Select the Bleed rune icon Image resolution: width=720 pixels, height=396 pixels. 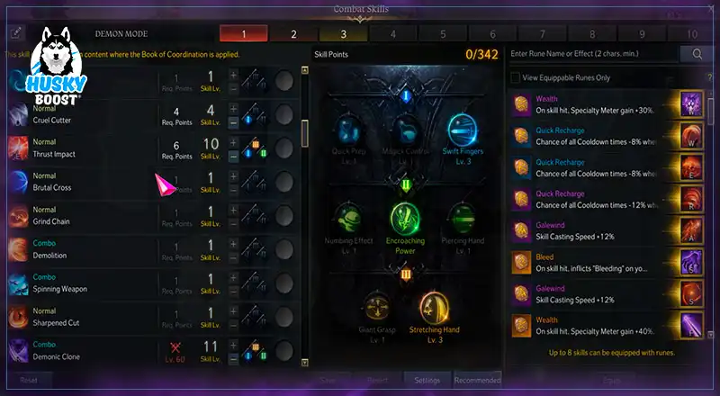pyautogui.click(x=521, y=262)
